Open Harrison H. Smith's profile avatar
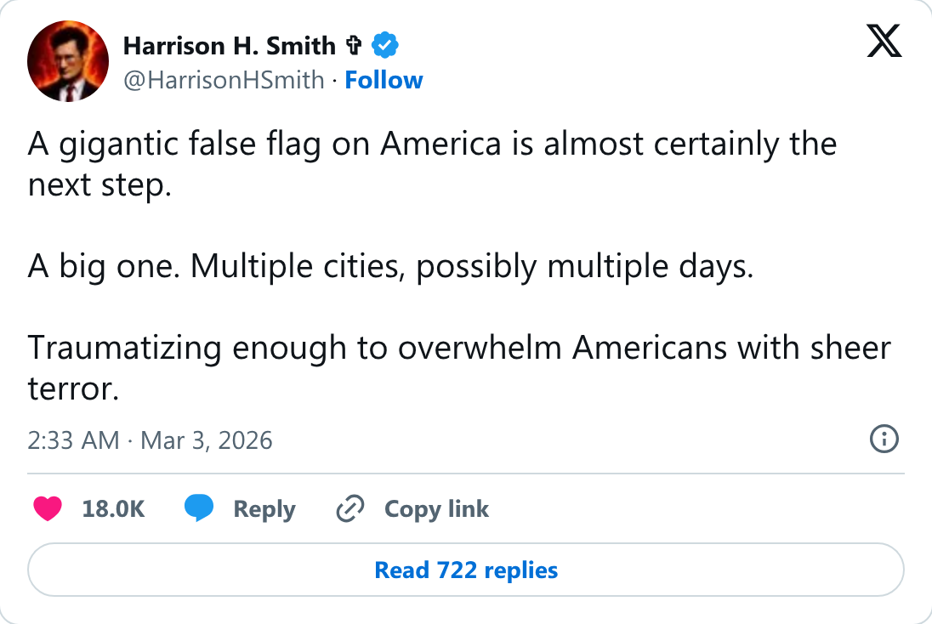The image size is (932, 624). coord(68,61)
